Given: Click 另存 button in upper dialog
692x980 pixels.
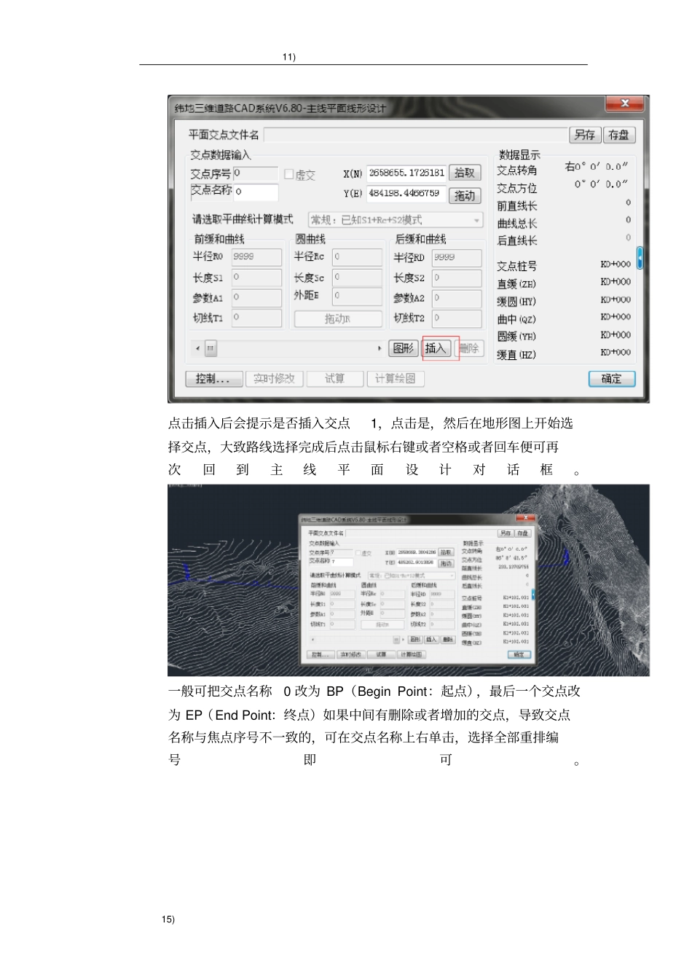Looking at the screenshot, I should pyautogui.click(x=584, y=135).
